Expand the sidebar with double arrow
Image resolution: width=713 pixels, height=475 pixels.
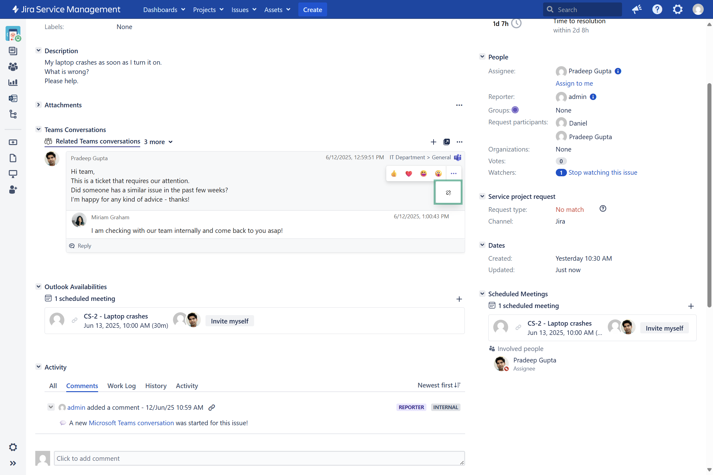tap(13, 463)
